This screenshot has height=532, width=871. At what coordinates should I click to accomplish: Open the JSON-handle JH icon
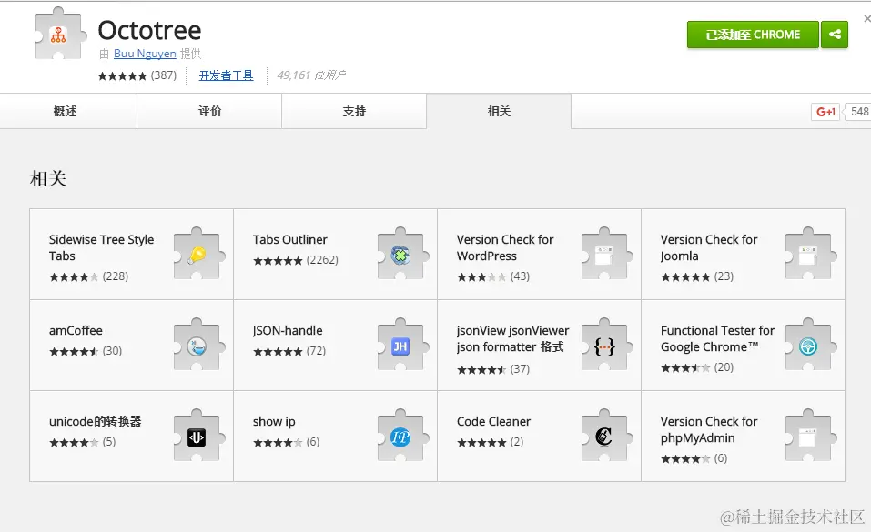tap(402, 346)
